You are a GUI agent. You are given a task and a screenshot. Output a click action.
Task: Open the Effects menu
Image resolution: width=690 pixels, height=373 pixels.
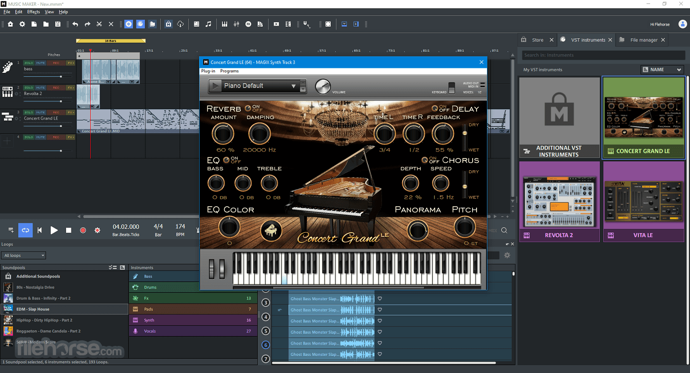coord(34,11)
